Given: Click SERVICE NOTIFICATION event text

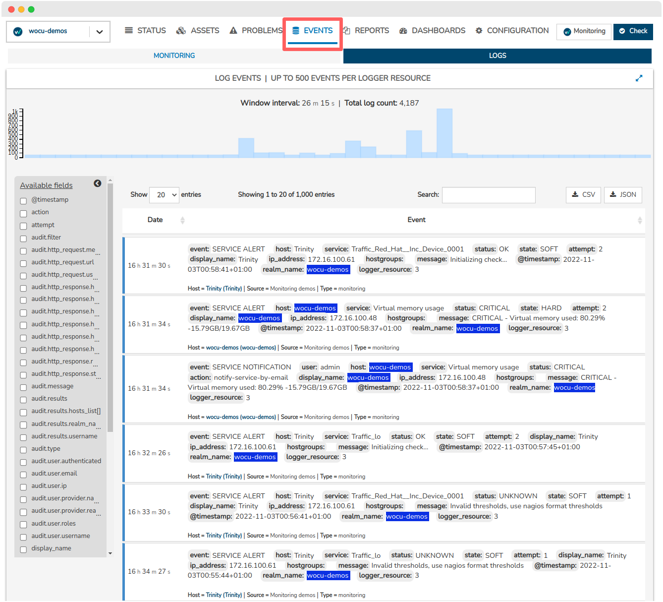Looking at the screenshot, I should click(x=252, y=367).
